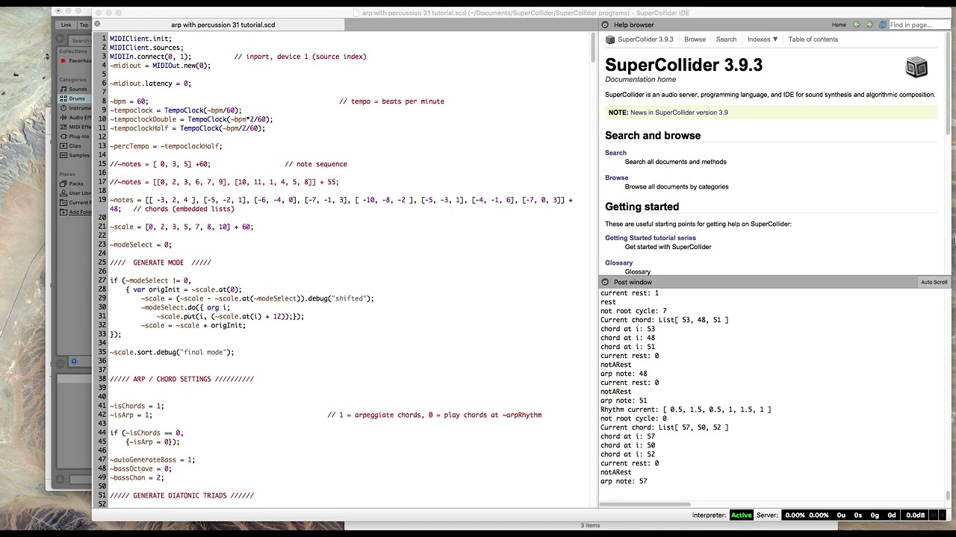Click the 'Getting started' heading in help
The height and width of the screenshot is (537, 956).
tap(642, 207)
